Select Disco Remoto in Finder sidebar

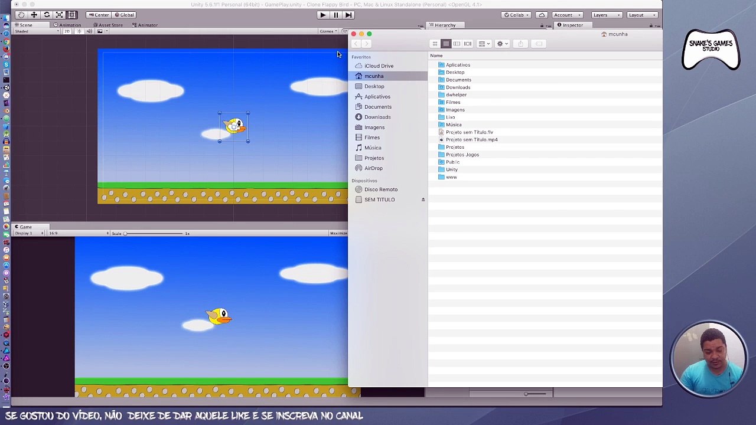[388, 189]
